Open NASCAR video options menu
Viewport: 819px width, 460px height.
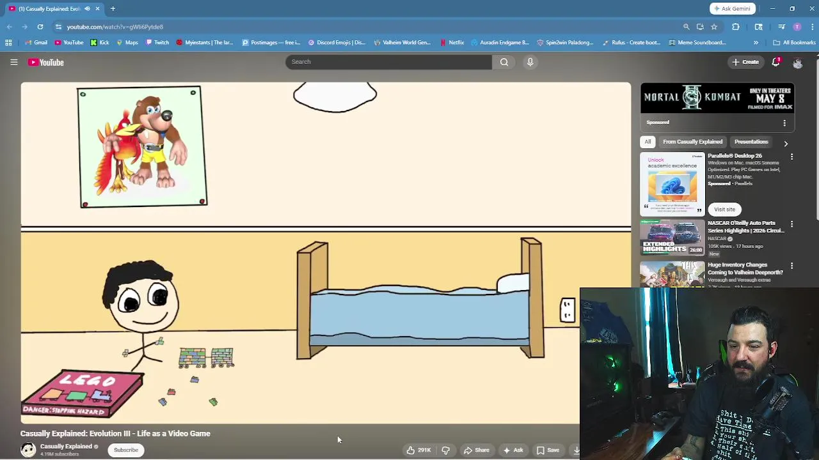coord(791,224)
